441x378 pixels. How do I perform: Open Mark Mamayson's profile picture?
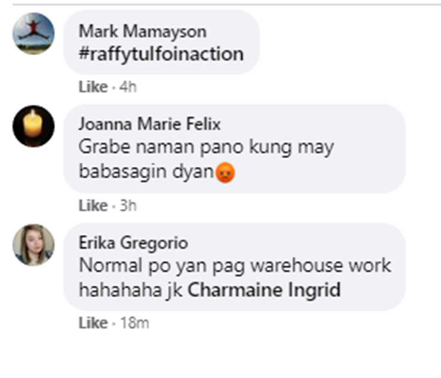(34, 34)
